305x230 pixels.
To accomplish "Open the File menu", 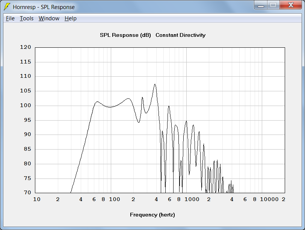I will (10, 18).
